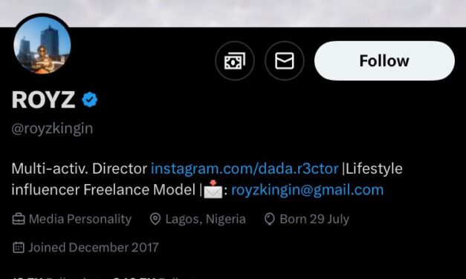
Task: Click the Born 29 July text
Action: (314, 219)
